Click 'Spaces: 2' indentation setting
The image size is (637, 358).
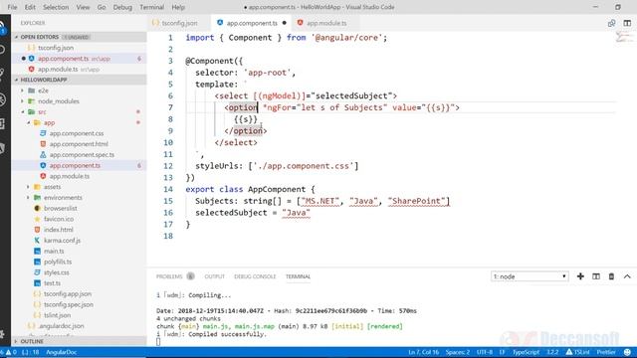tap(458, 352)
